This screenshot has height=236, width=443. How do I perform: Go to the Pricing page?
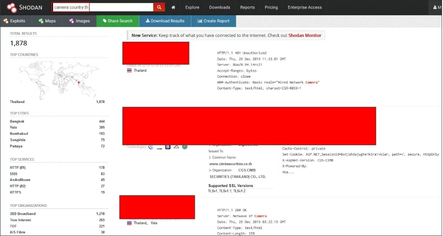pyautogui.click(x=271, y=7)
